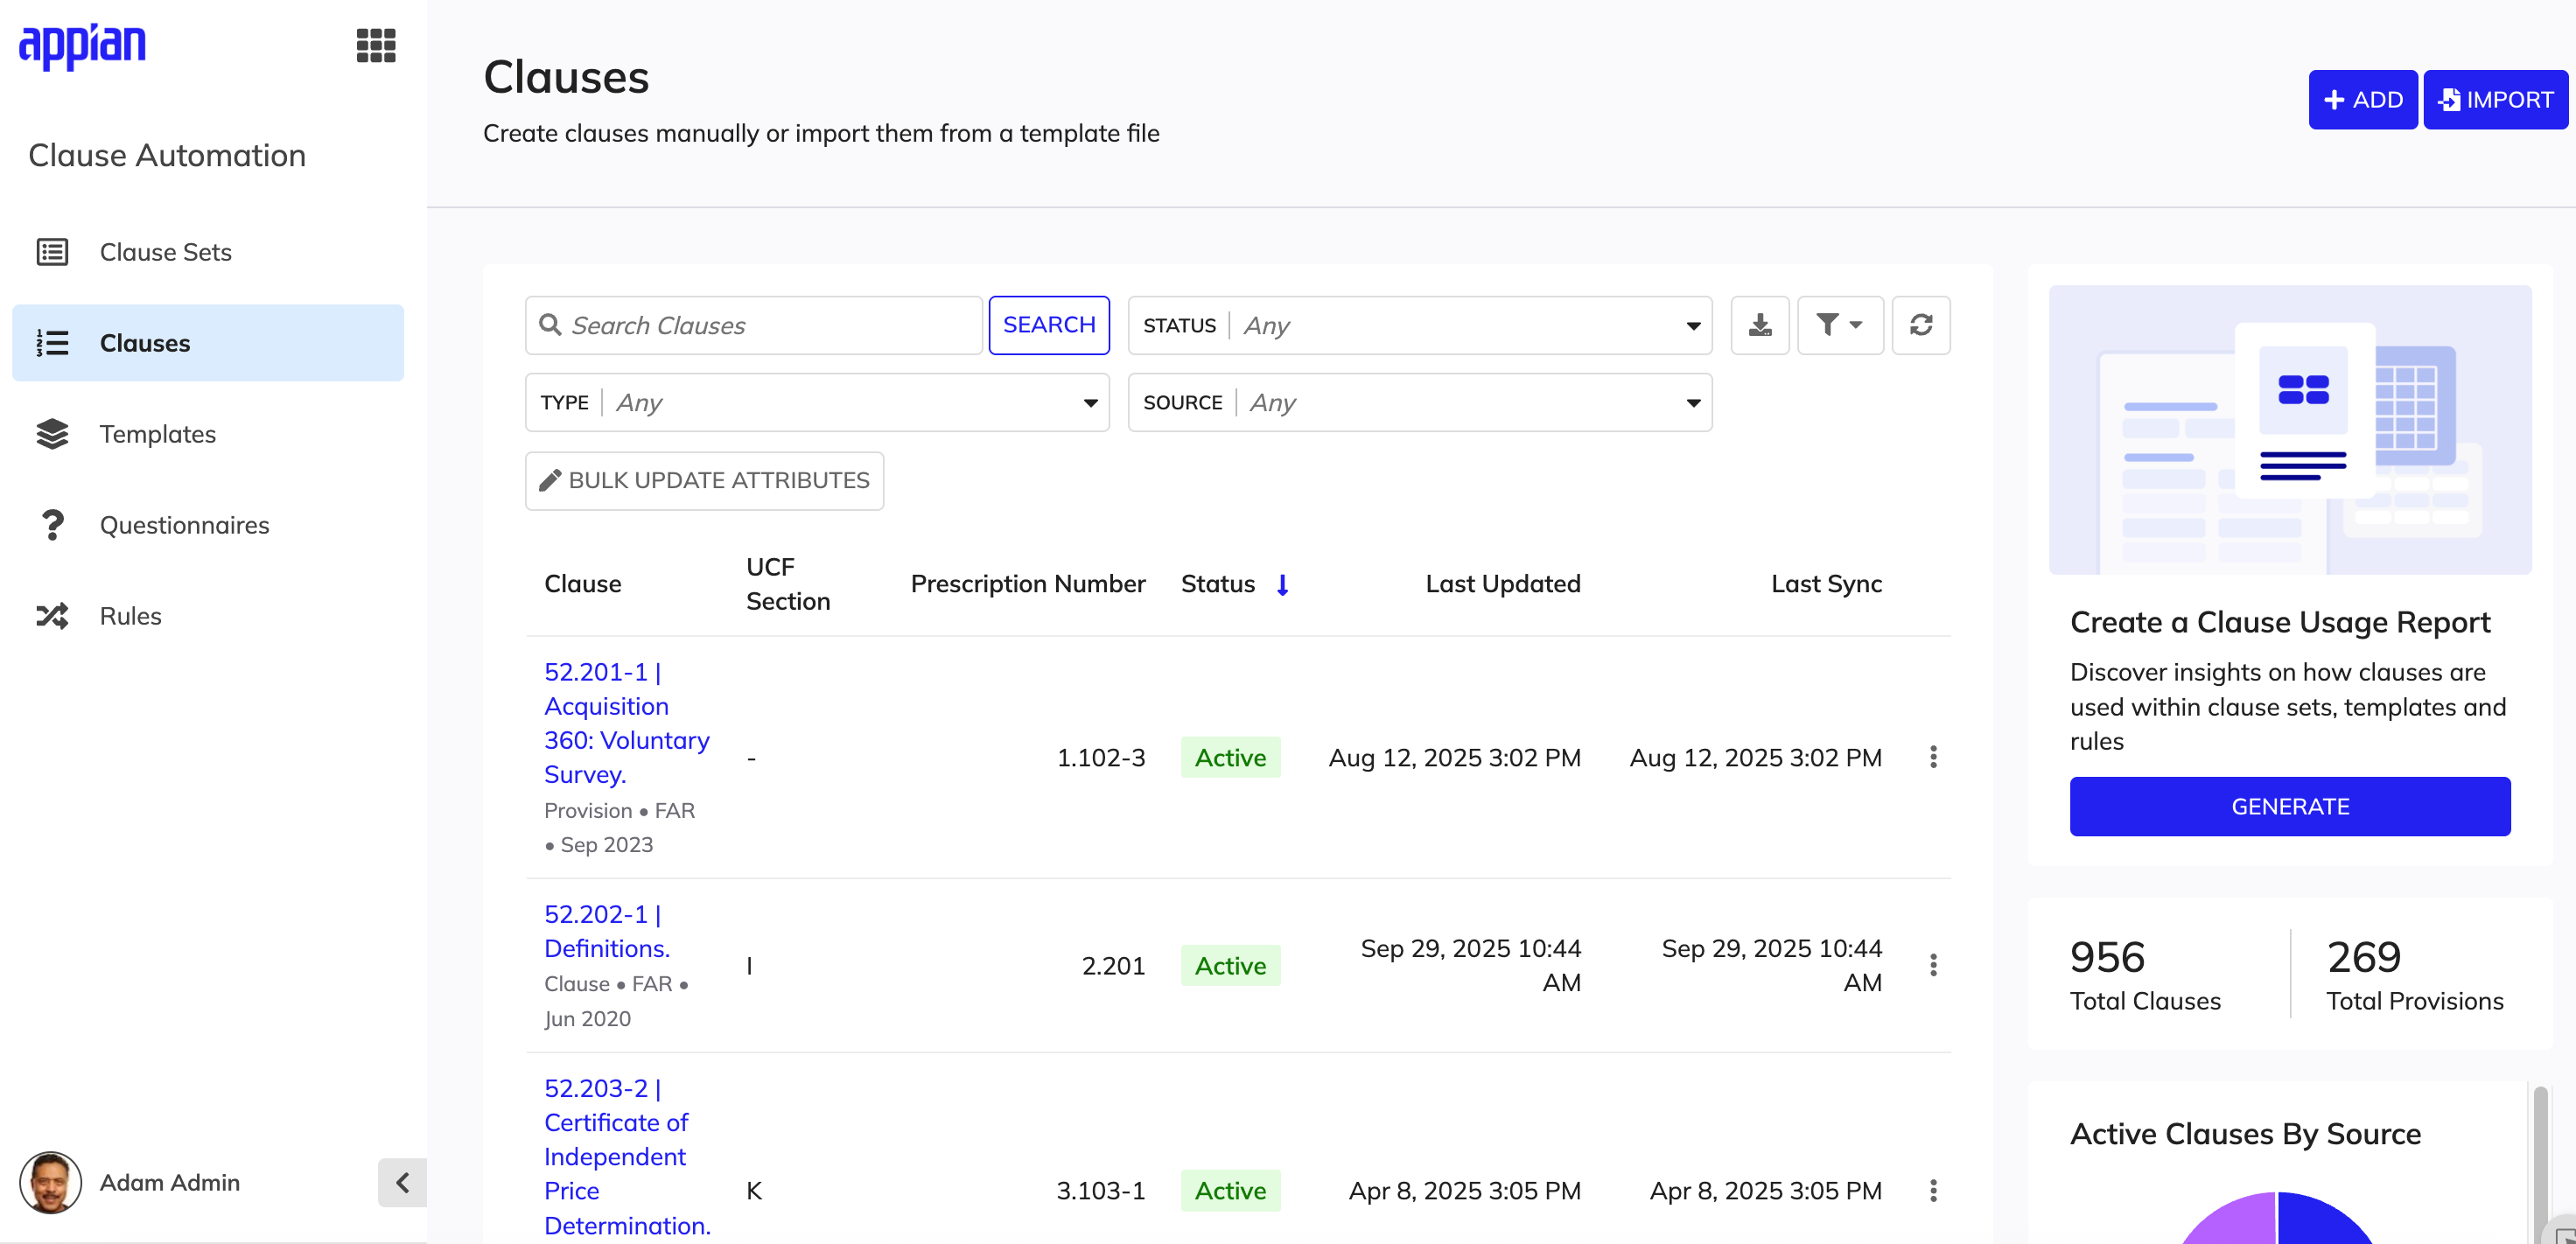Sort by Last Sync column header
The width and height of the screenshot is (2576, 1244).
coord(1826,584)
